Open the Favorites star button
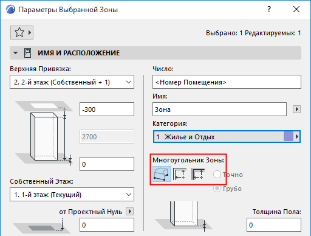This screenshot has height=236, width=311. click(x=22, y=32)
